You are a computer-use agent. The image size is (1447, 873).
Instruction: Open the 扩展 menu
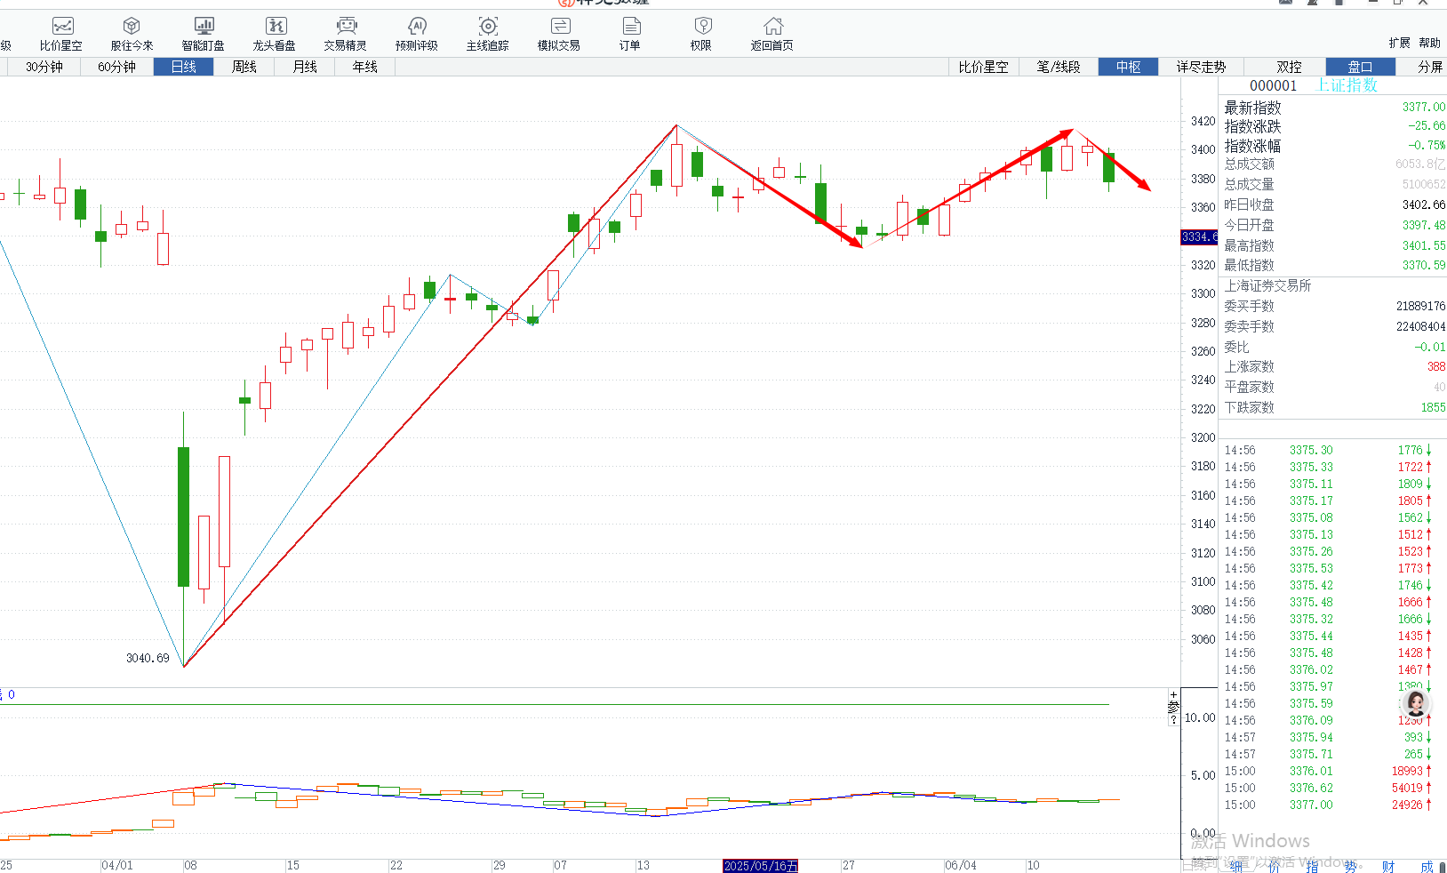(1400, 43)
